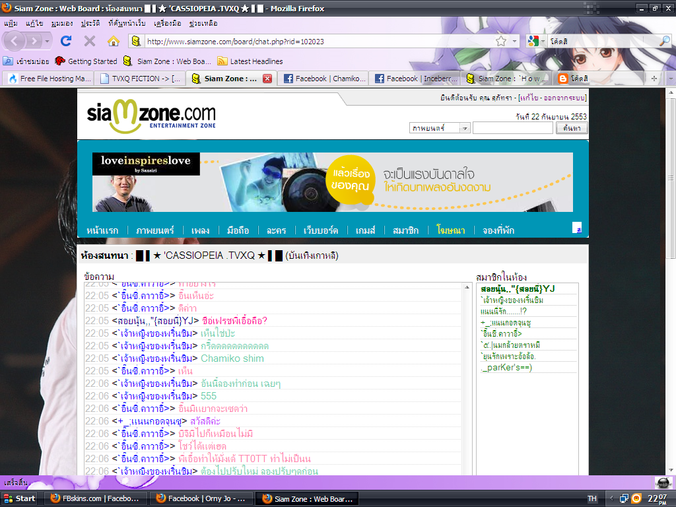Image resolution: width=676 pixels, height=507 pixels.
Task: Open the history dropdown next to the Forward arrow
Action: click(47, 42)
